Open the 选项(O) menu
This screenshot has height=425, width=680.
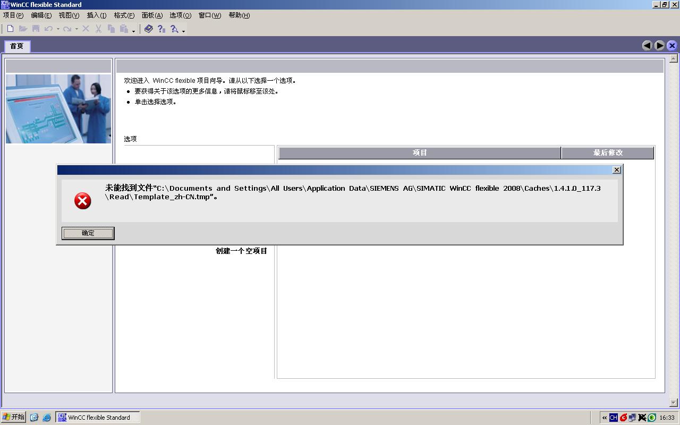181,15
